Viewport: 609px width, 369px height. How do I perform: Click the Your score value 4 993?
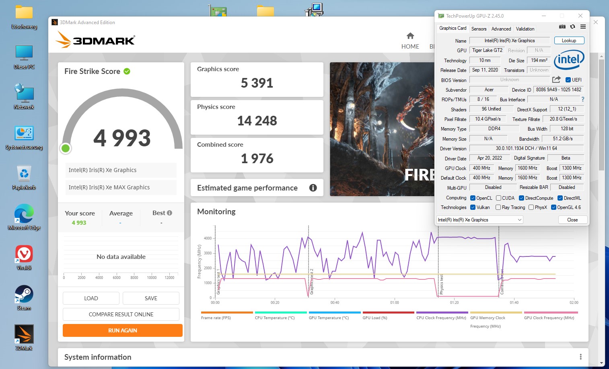79,223
